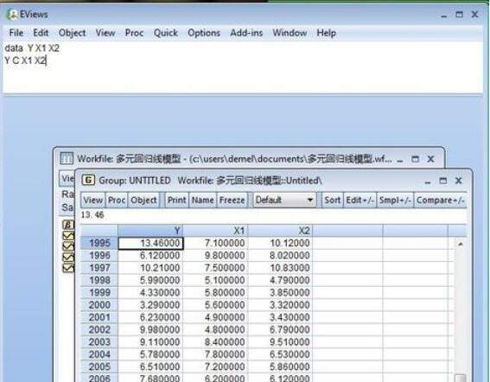490x382 pixels.
Task: Toggle Smpl+/- in group toolbar
Action: [x=395, y=200]
